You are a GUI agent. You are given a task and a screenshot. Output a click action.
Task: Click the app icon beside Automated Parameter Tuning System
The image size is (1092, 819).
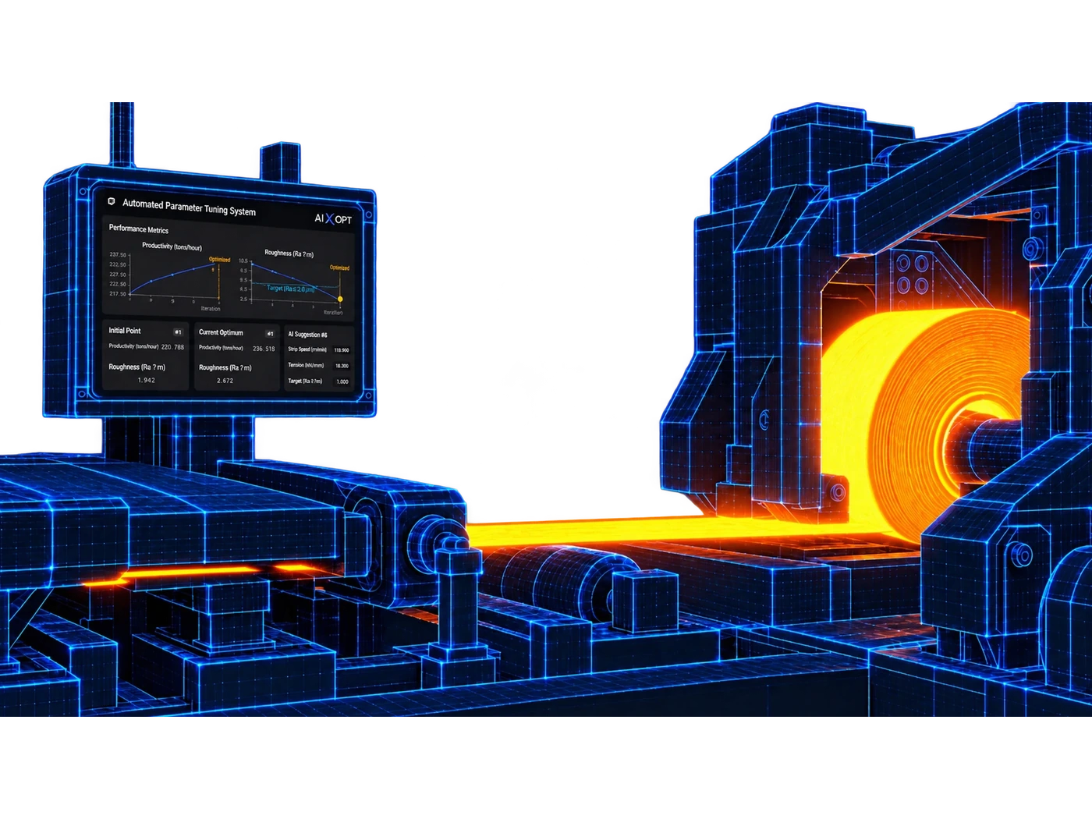point(112,201)
